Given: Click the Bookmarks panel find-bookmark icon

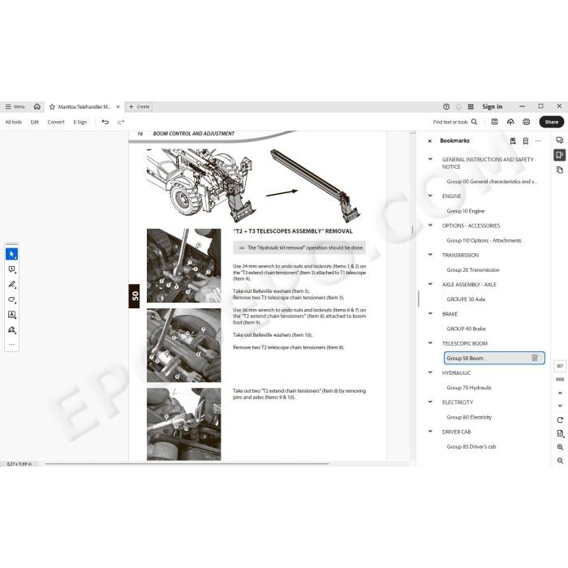Looking at the screenshot, I should (x=513, y=141).
